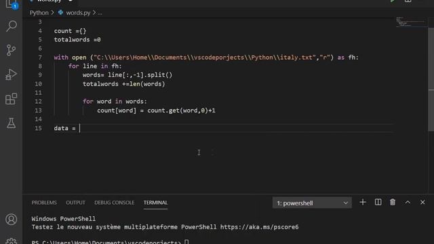Click the code minimap preview

pos(411,22)
